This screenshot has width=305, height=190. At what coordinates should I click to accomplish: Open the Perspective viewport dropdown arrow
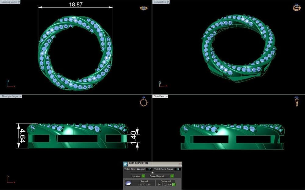click(168, 2)
